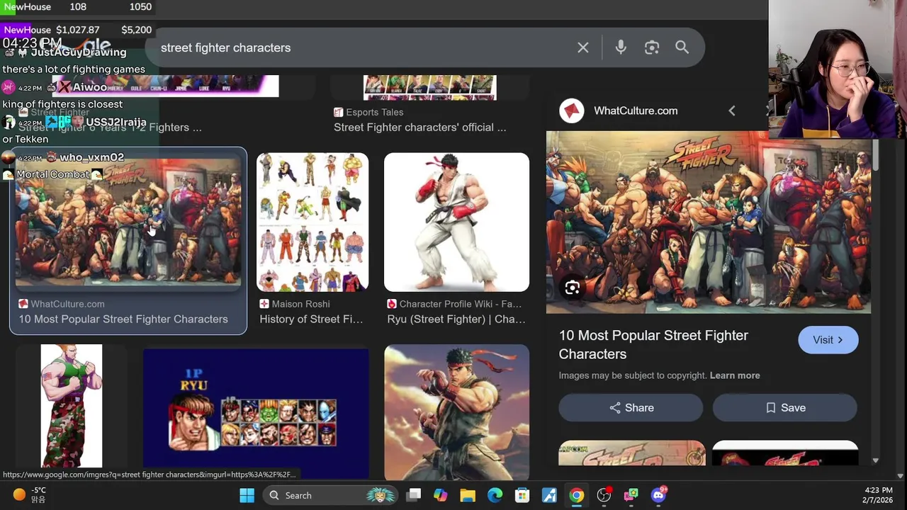Image resolution: width=907 pixels, height=510 pixels.
Task: Select the Maison Roshi character sprites thumbnail
Action: (312, 222)
